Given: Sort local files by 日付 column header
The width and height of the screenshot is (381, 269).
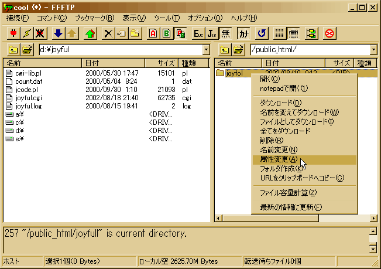Looking at the screenshot, I should tap(113, 63).
